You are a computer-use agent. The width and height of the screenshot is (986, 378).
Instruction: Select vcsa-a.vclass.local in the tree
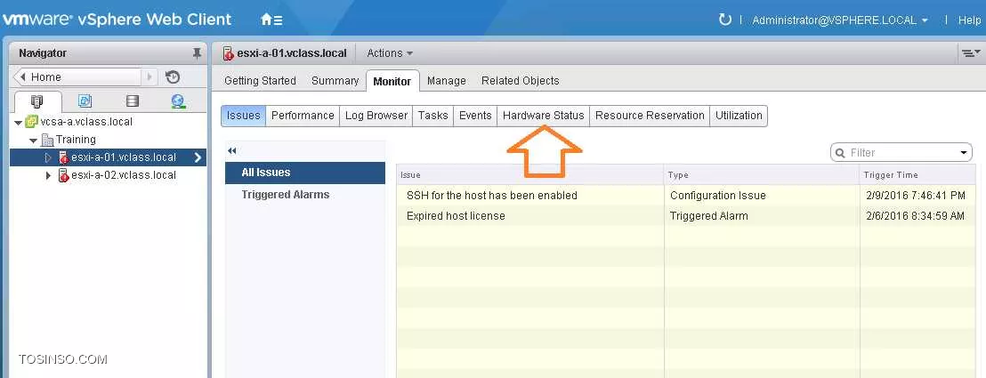tap(86, 121)
